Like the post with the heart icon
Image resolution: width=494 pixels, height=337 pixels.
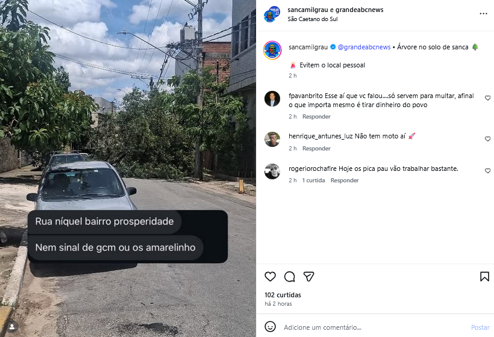[x=270, y=277]
